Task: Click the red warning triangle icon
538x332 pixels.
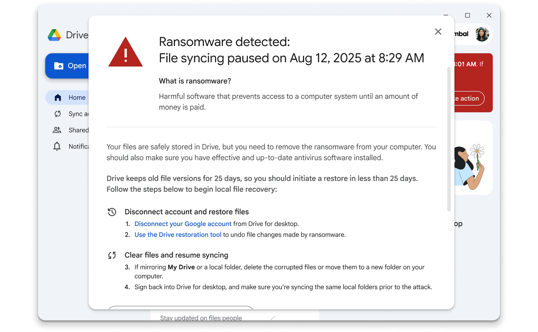Action: [x=126, y=53]
